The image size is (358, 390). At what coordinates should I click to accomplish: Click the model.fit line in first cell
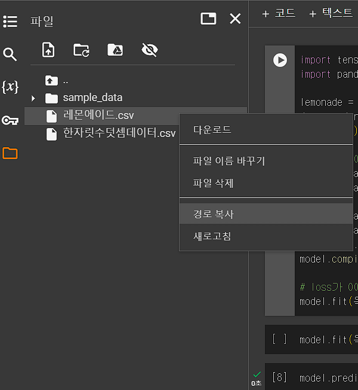pyautogui.click(x=329, y=301)
